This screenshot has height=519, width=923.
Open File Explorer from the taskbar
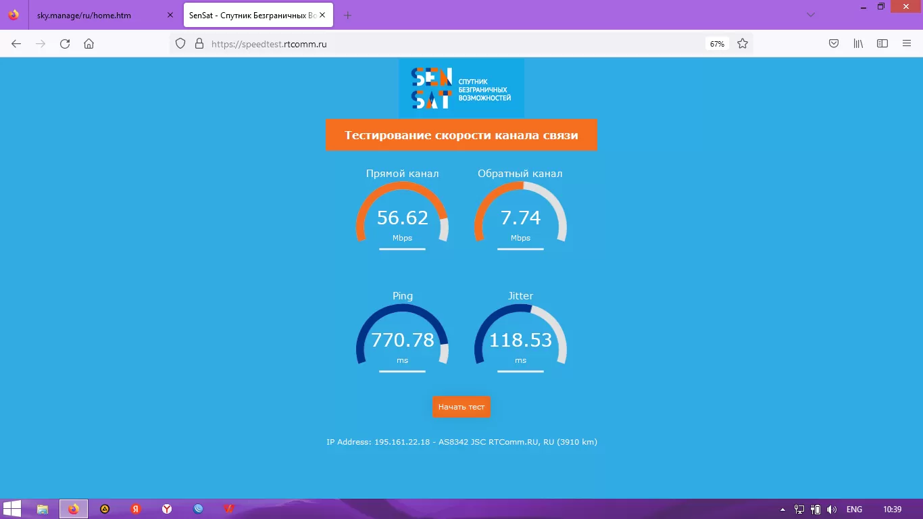42,509
